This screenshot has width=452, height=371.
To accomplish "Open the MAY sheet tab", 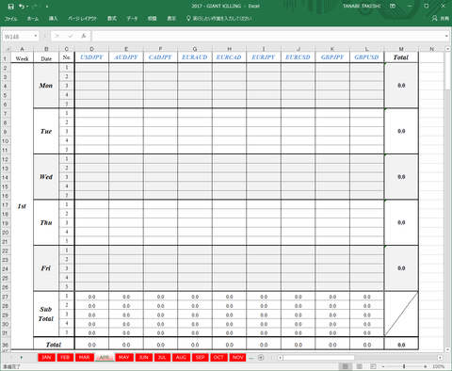I will (x=124, y=358).
